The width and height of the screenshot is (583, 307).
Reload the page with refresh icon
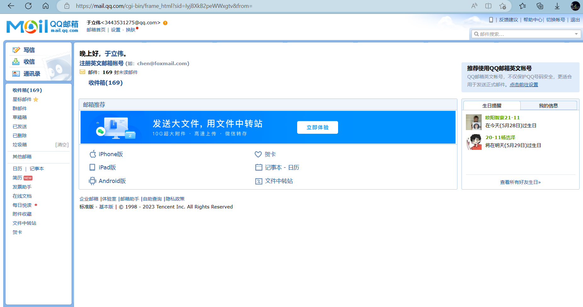click(28, 6)
